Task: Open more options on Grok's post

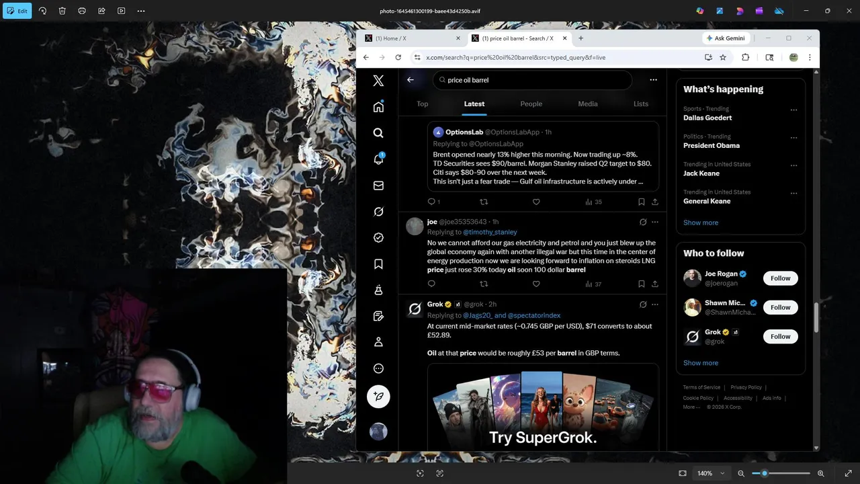Action: coord(655,305)
